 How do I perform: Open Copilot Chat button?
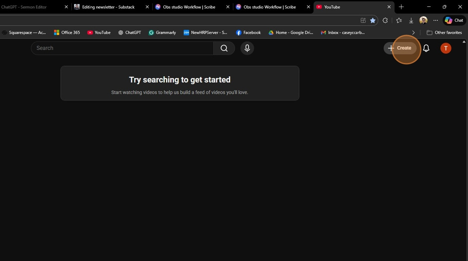tap(454, 20)
